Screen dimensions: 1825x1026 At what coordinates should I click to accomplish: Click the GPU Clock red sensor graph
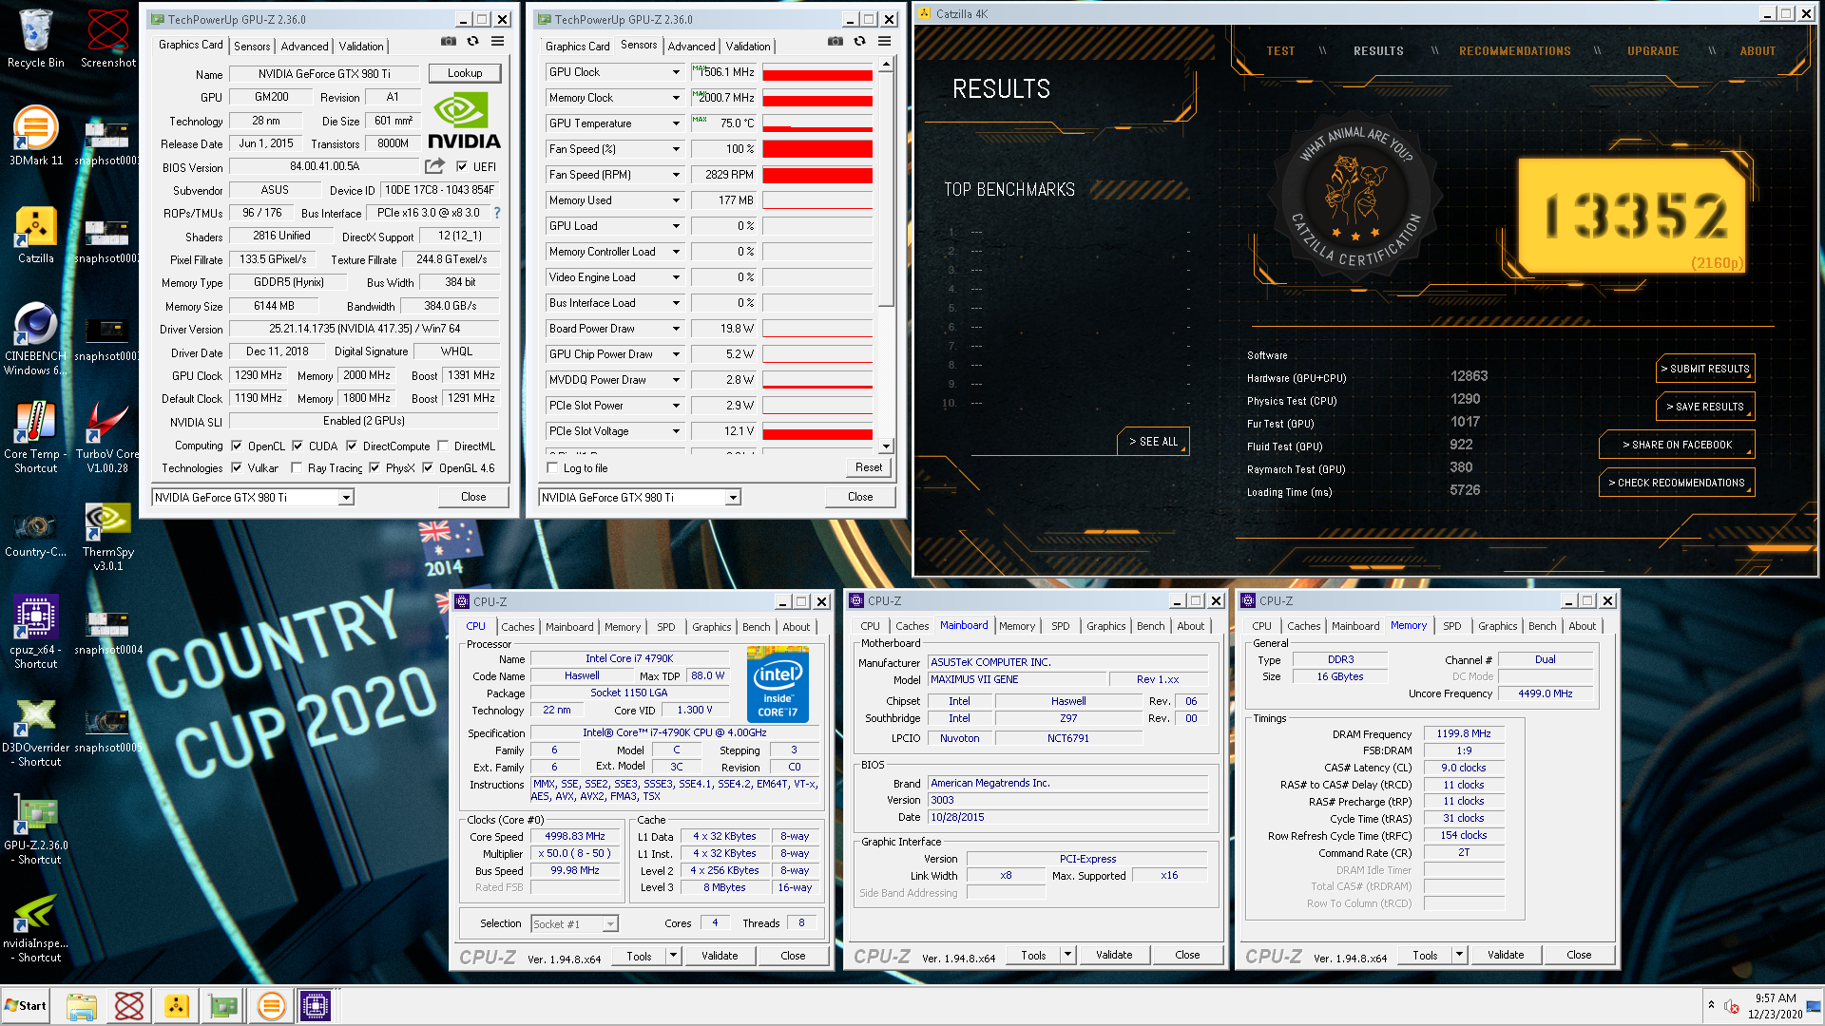tap(816, 72)
